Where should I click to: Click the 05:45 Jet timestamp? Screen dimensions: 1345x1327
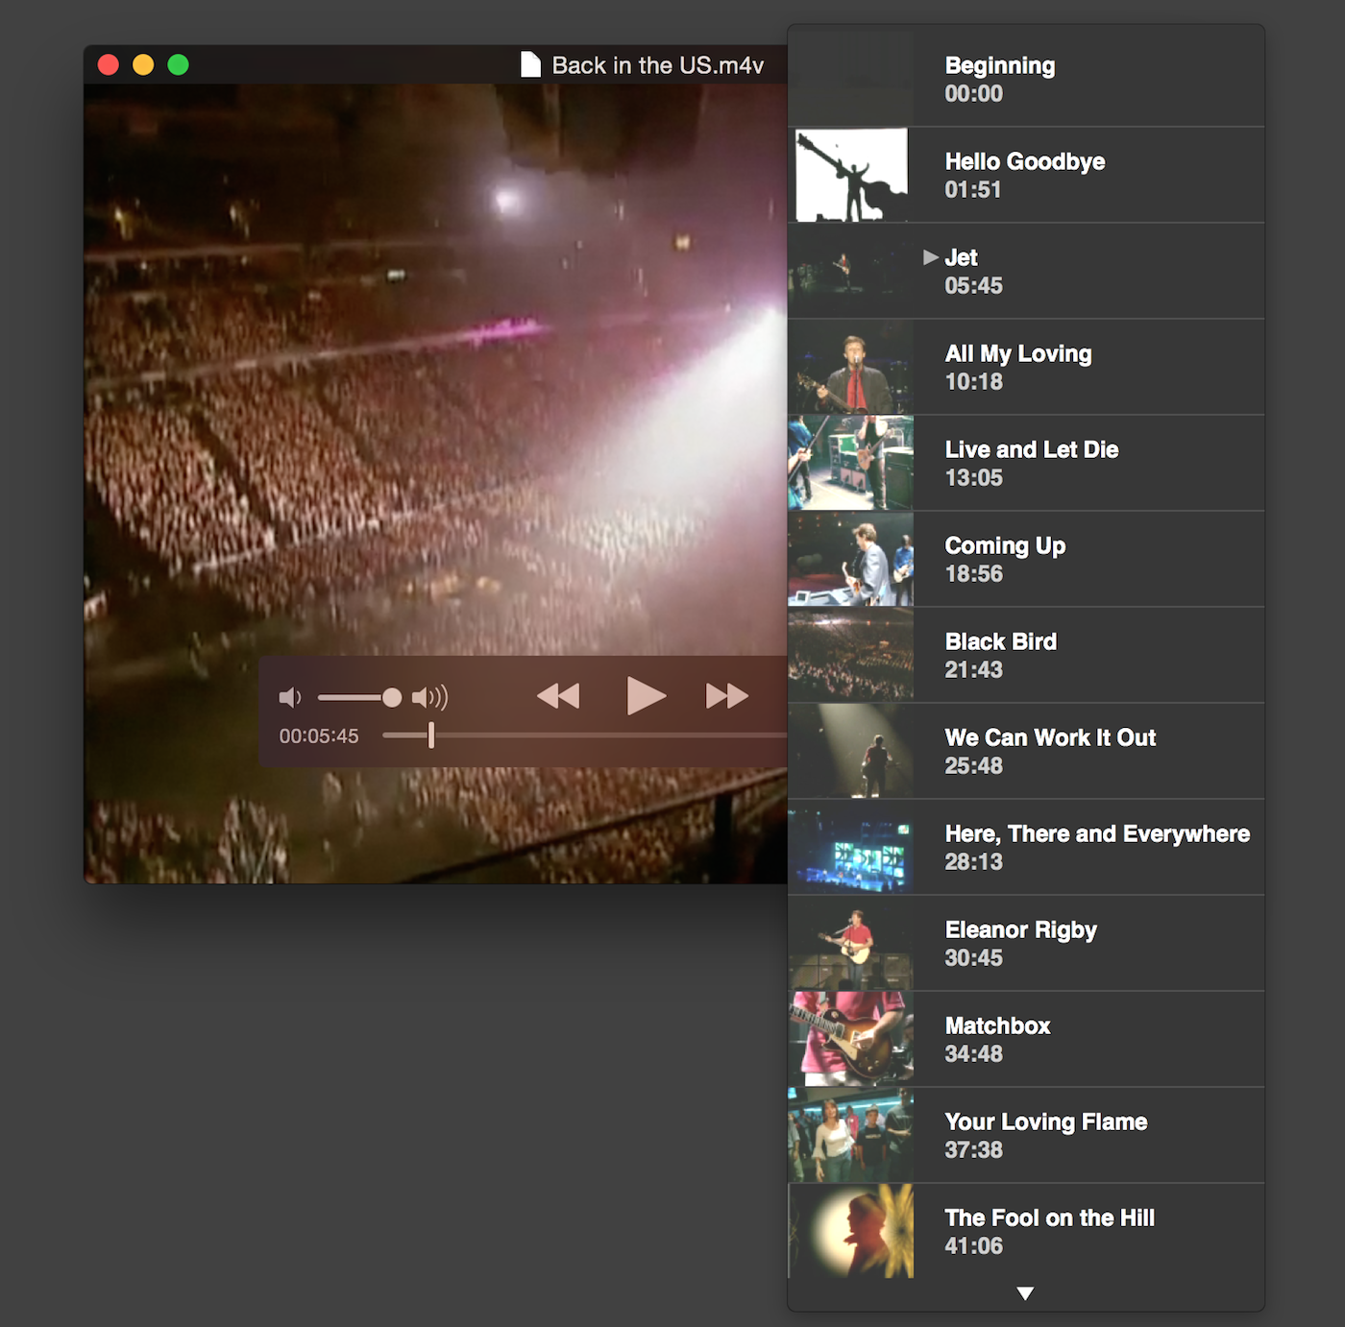pos(973,285)
